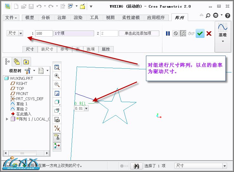This screenshot has height=172, width=234.
Task: Click the second direction count field
Action: (109, 33)
